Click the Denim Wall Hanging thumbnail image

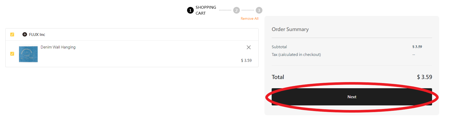click(28, 54)
